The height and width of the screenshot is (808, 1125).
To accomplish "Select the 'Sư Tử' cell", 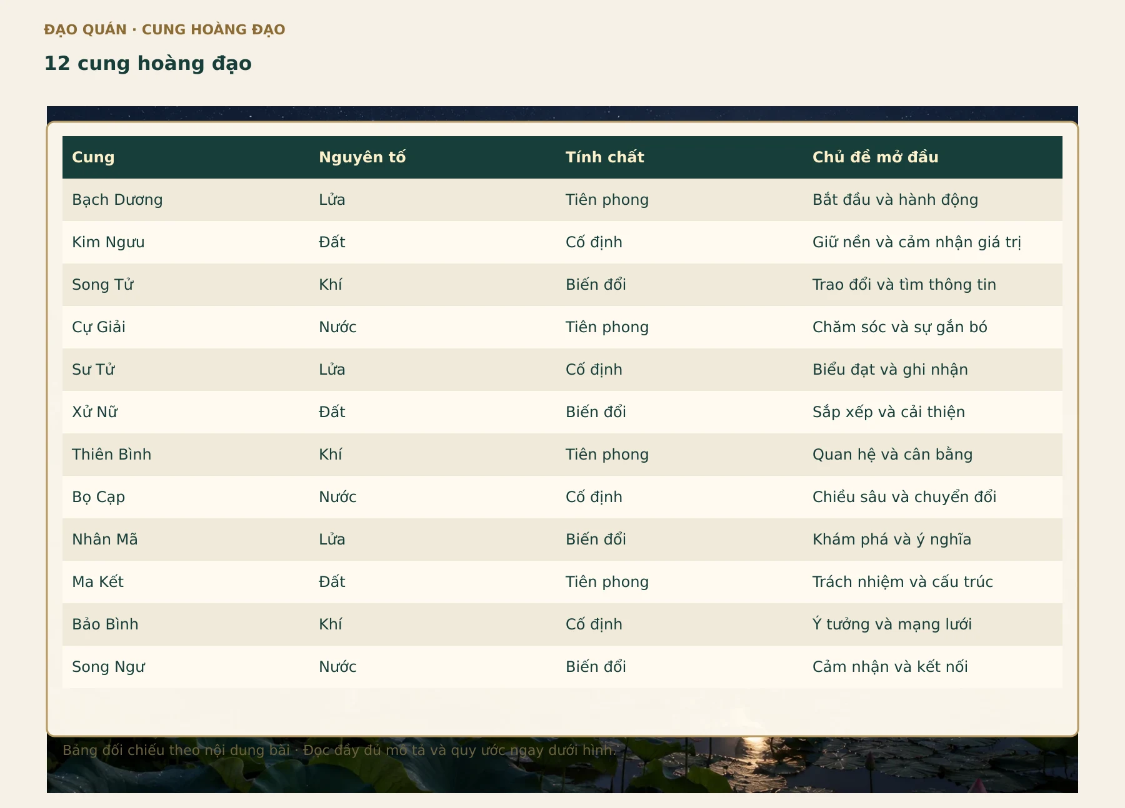I will coord(186,370).
